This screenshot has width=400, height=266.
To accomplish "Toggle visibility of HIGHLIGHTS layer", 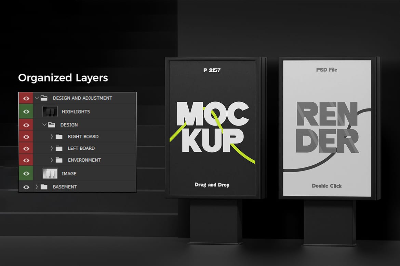I will [x=26, y=112].
